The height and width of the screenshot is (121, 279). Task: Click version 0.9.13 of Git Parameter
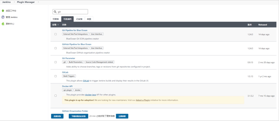(250, 62)
